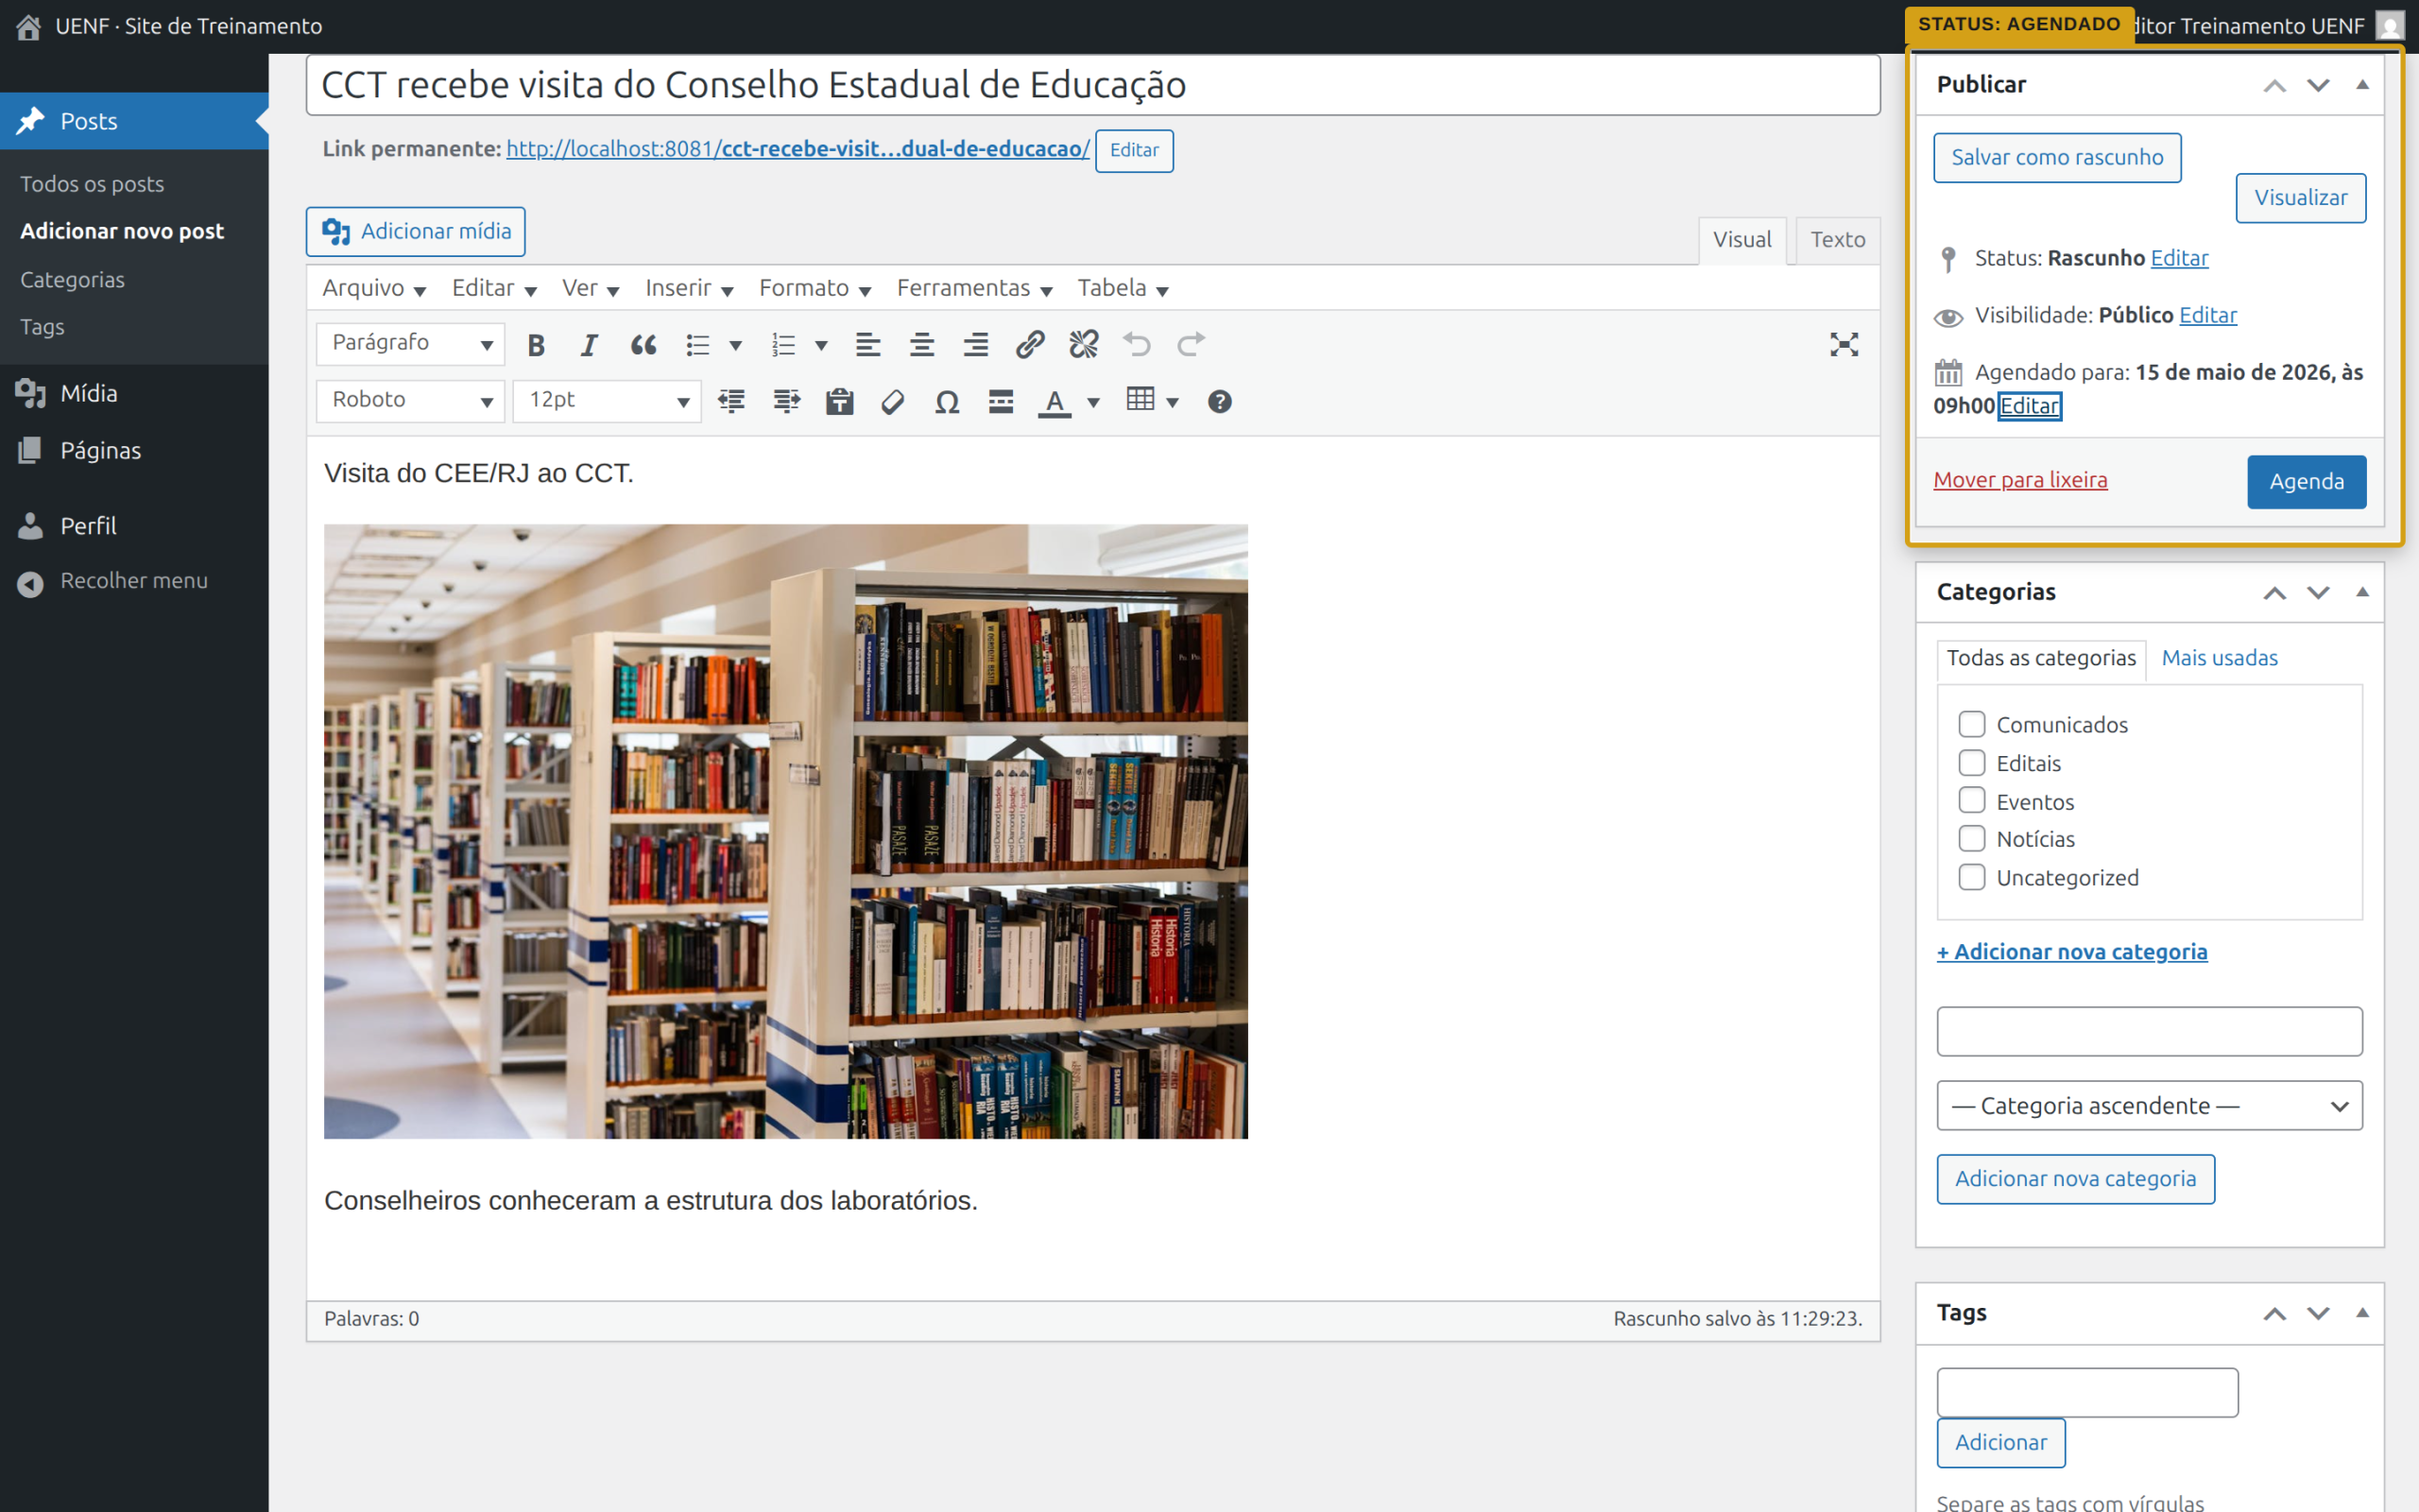
Task: Click the italic formatting icon
Action: pyautogui.click(x=589, y=345)
